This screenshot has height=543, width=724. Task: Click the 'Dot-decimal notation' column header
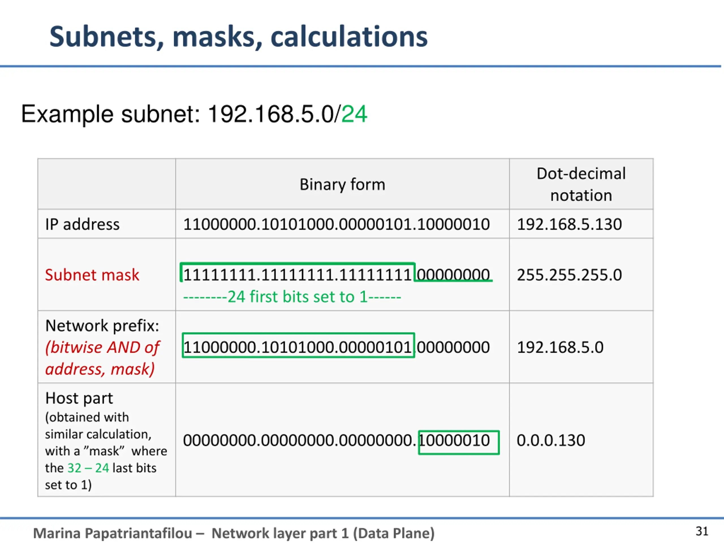click(581, 184)
